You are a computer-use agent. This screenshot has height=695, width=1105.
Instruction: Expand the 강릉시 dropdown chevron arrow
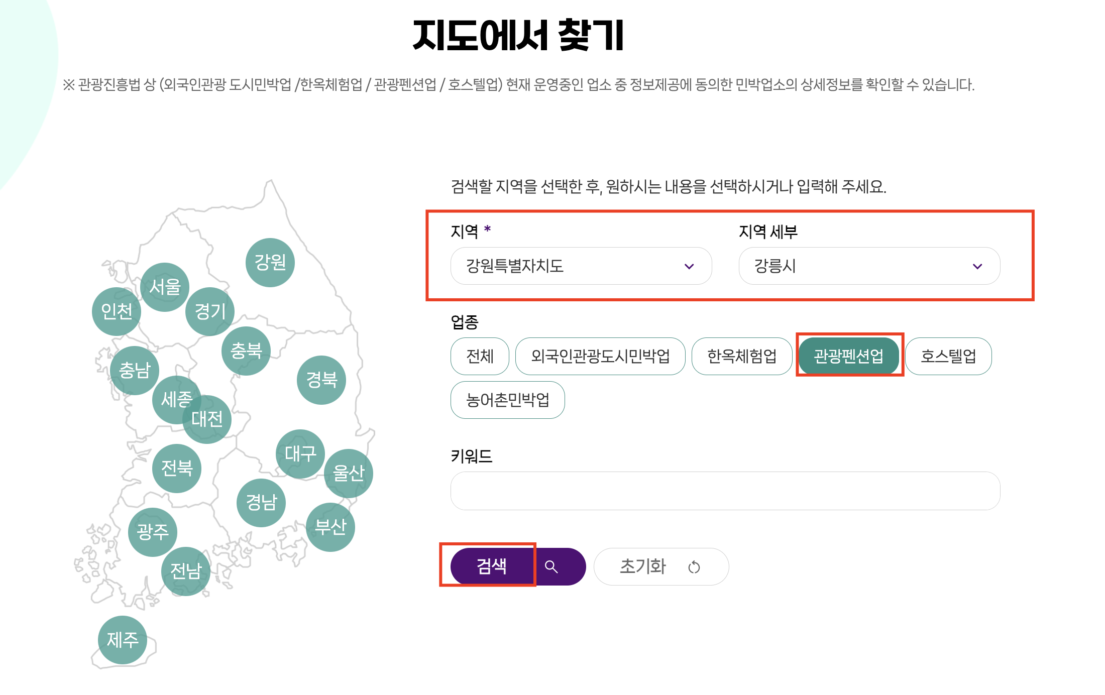(x=977, y=266)
